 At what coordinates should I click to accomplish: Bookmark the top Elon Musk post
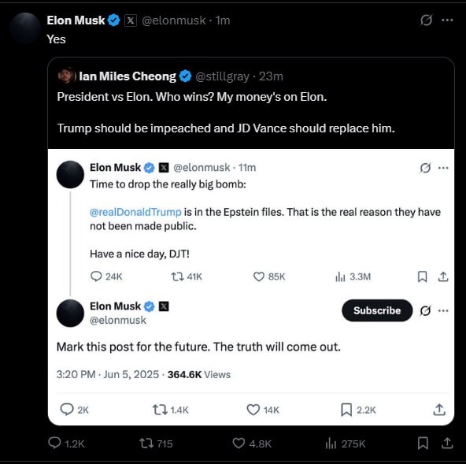[423, 444]
